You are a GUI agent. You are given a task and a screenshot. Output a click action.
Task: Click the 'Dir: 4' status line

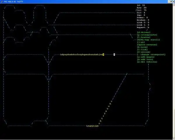coord(141,13)
